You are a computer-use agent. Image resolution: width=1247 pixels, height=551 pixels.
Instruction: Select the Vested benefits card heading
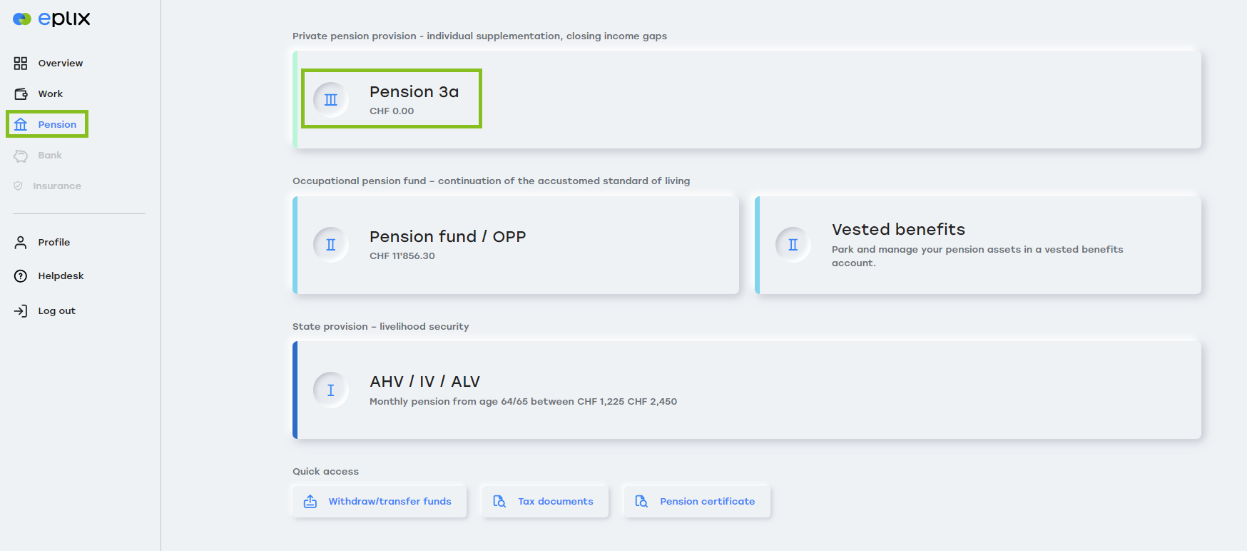(898, 230)
